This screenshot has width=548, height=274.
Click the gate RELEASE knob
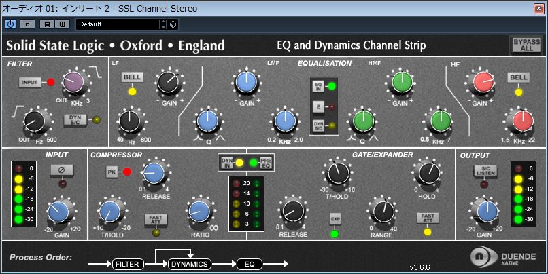coord(293,212)
